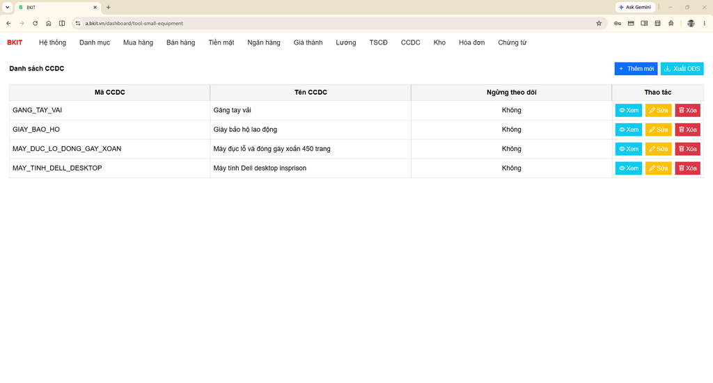This screenshot has width=713, height=383.
Task: Open the Mua hàng menu
Action: pos(138,42)
